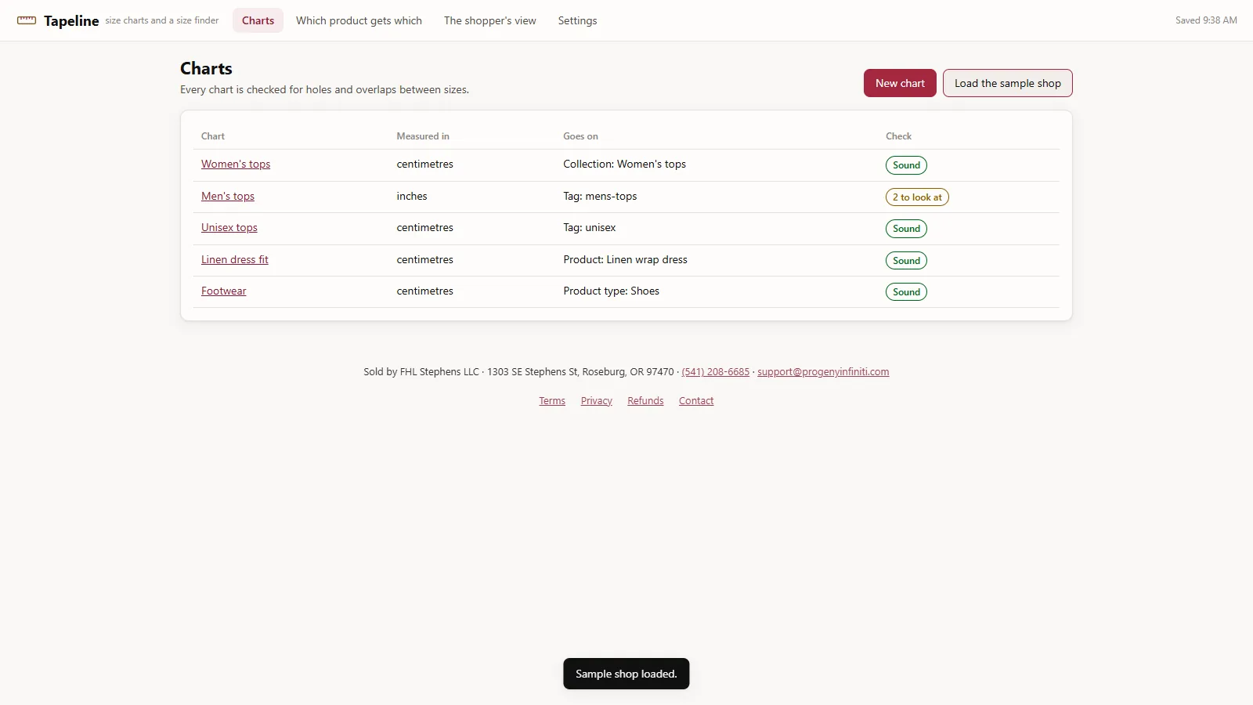Click Load the sample shop button

coord(1007,83)
